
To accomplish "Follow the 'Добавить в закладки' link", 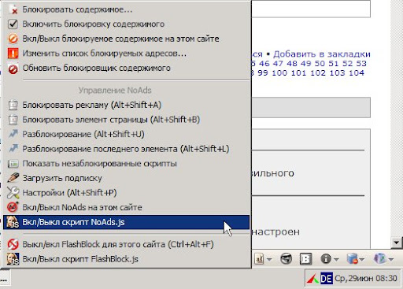I will (322, 54).
